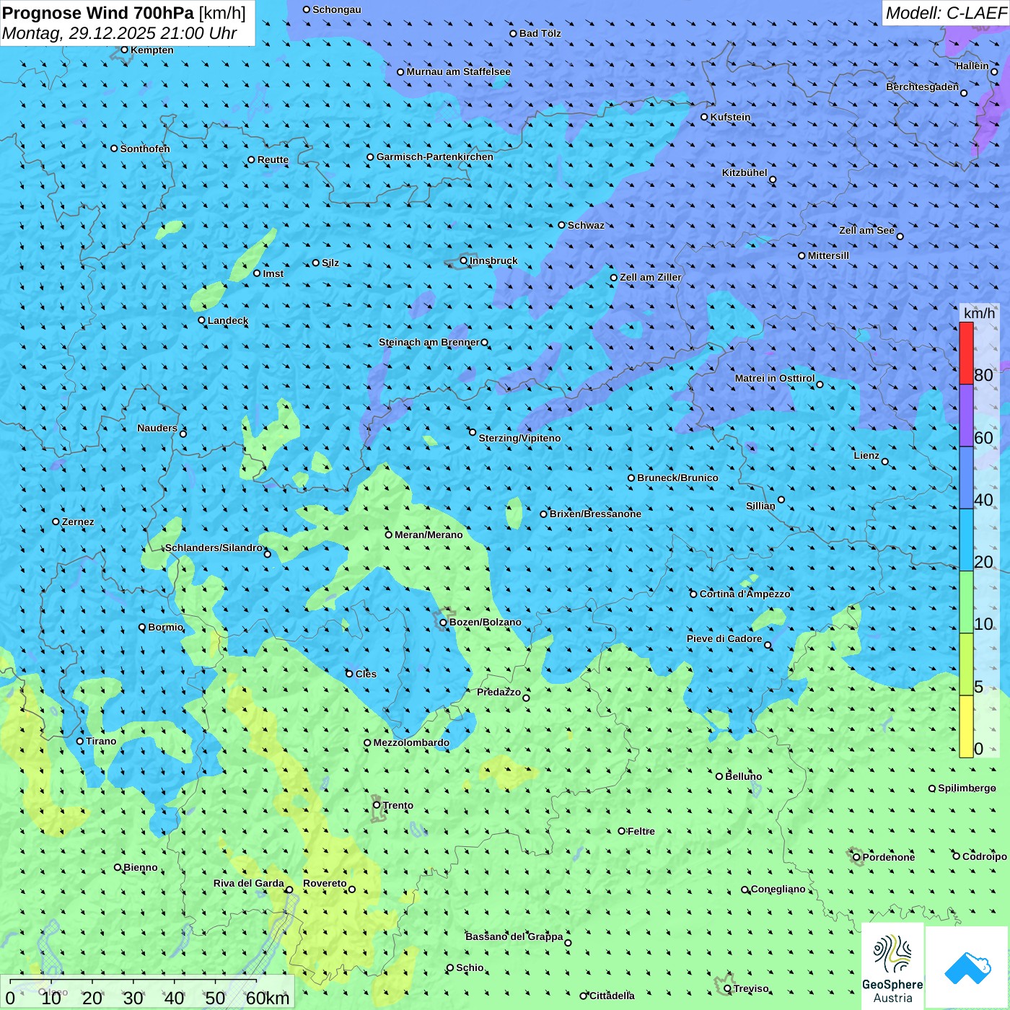This screenshot has width=1010, height=1010.
Task: Click the Feltre location dot
Action: click(x=621, y=831)
